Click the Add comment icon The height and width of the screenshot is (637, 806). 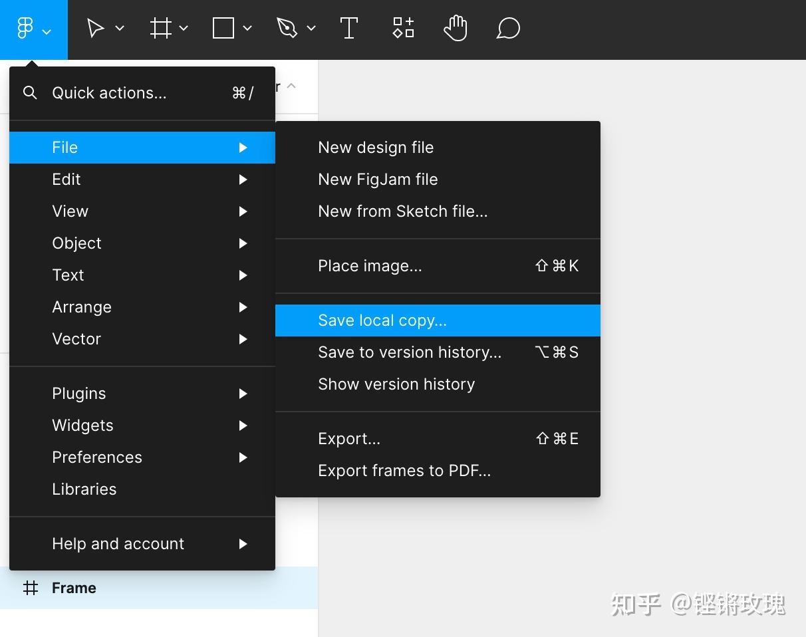point(507,28)
